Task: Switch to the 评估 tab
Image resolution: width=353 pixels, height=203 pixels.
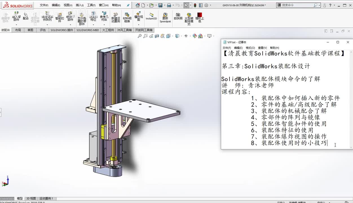Action: point(43,30)
